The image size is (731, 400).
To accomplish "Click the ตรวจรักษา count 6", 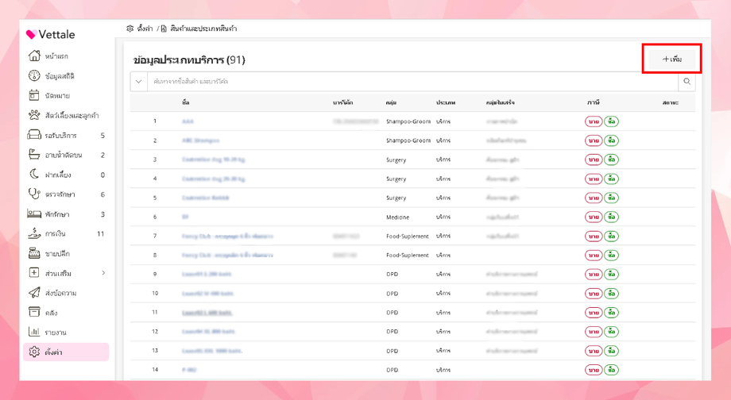I will [102, 194].
